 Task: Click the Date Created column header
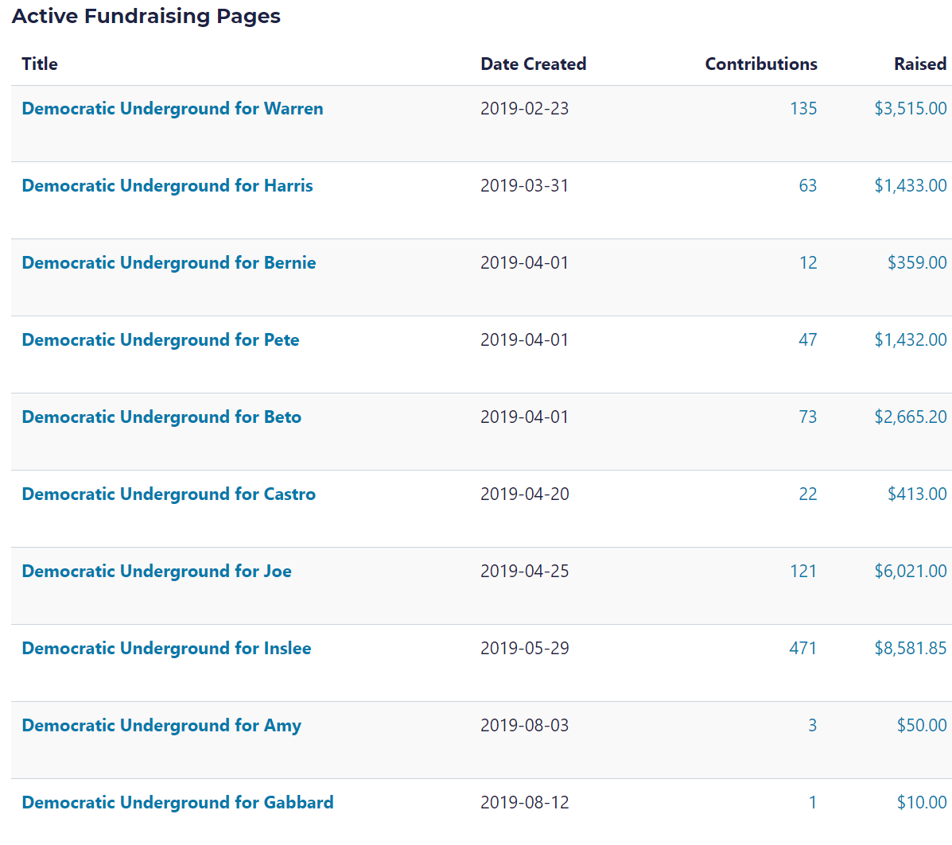533,64
